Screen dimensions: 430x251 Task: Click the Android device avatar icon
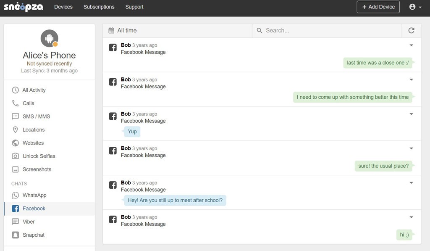(x=49, y=39)
